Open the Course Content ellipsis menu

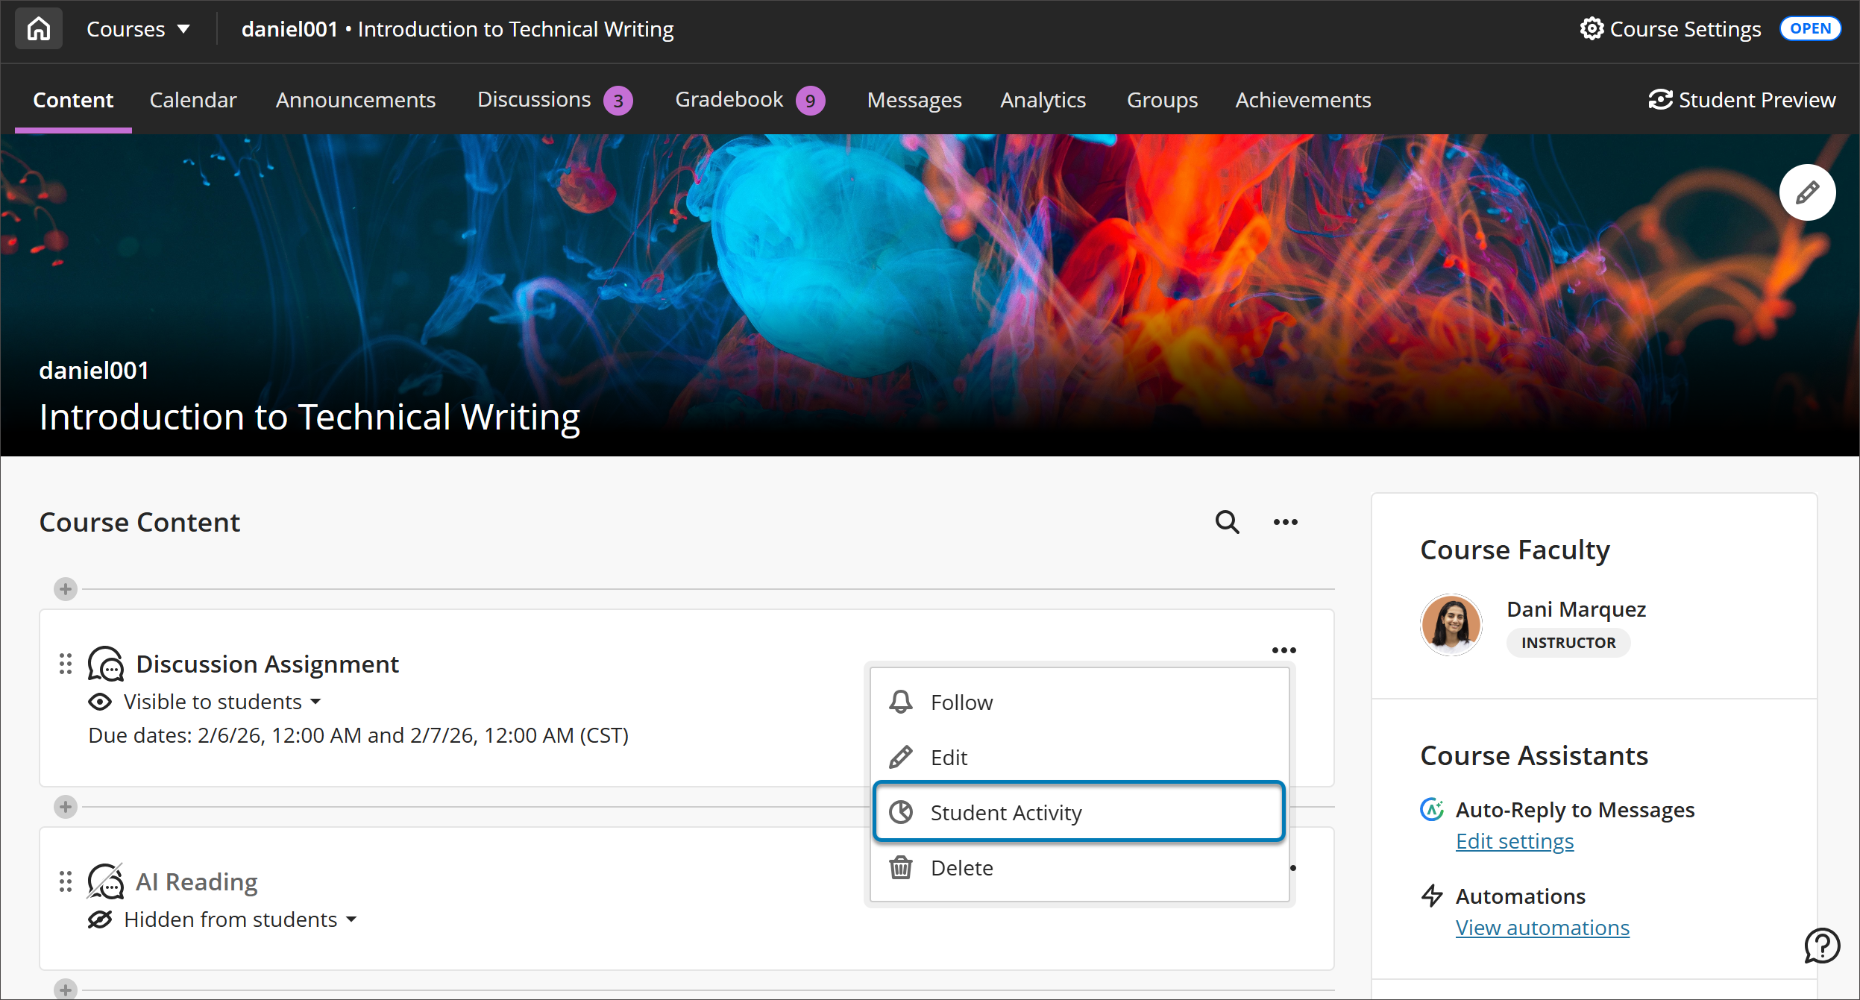pos(1284,522)
